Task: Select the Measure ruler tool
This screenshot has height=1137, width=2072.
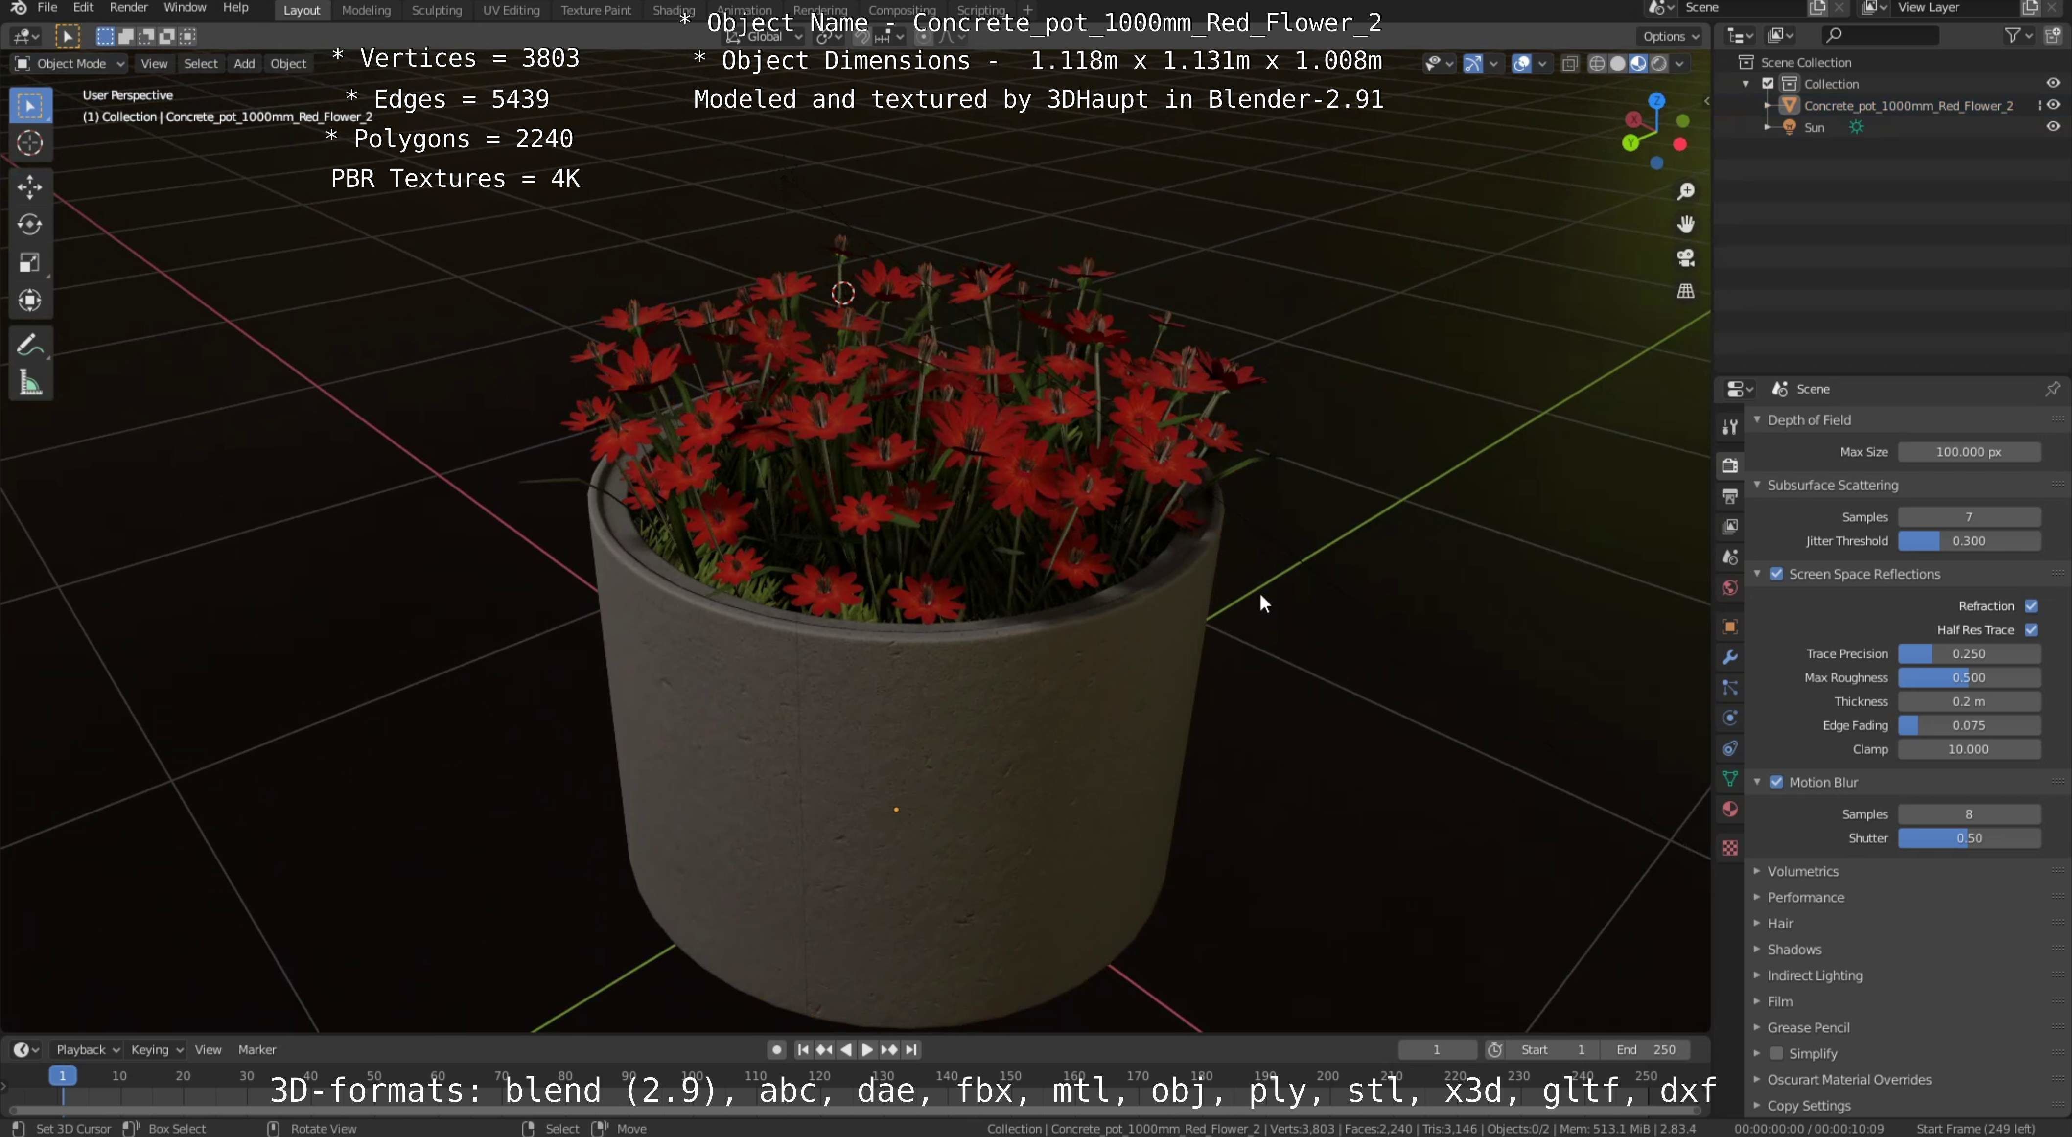Action: click(30, 384)
